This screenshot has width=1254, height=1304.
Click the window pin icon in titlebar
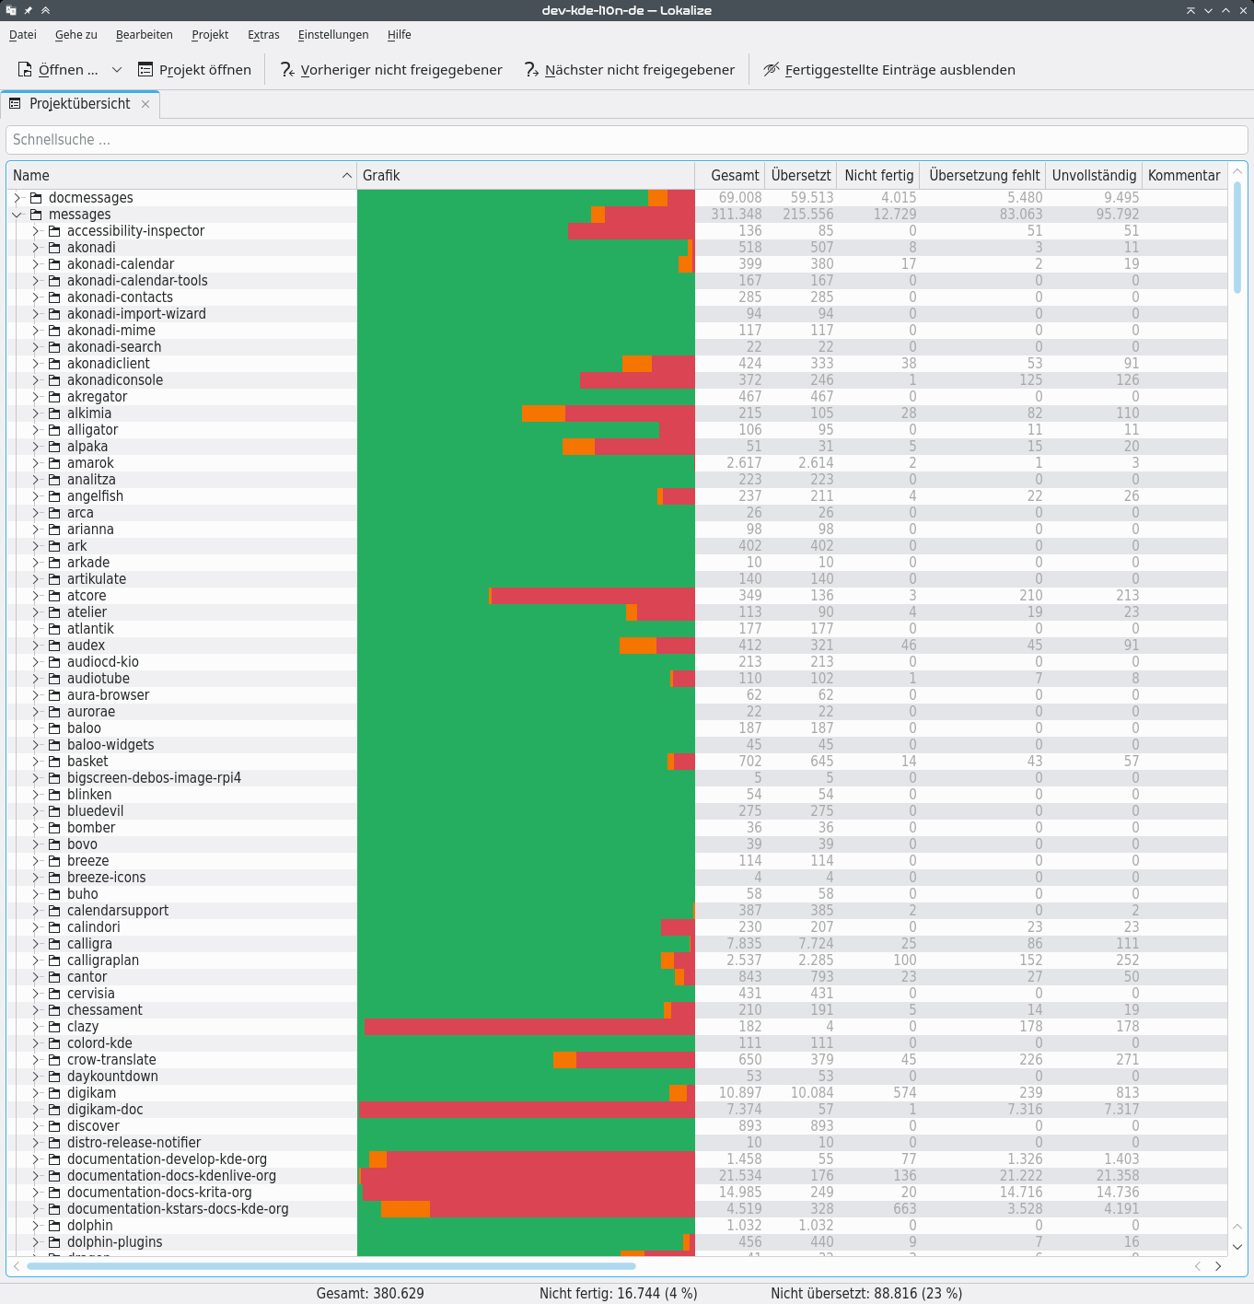tap(28, 10)
